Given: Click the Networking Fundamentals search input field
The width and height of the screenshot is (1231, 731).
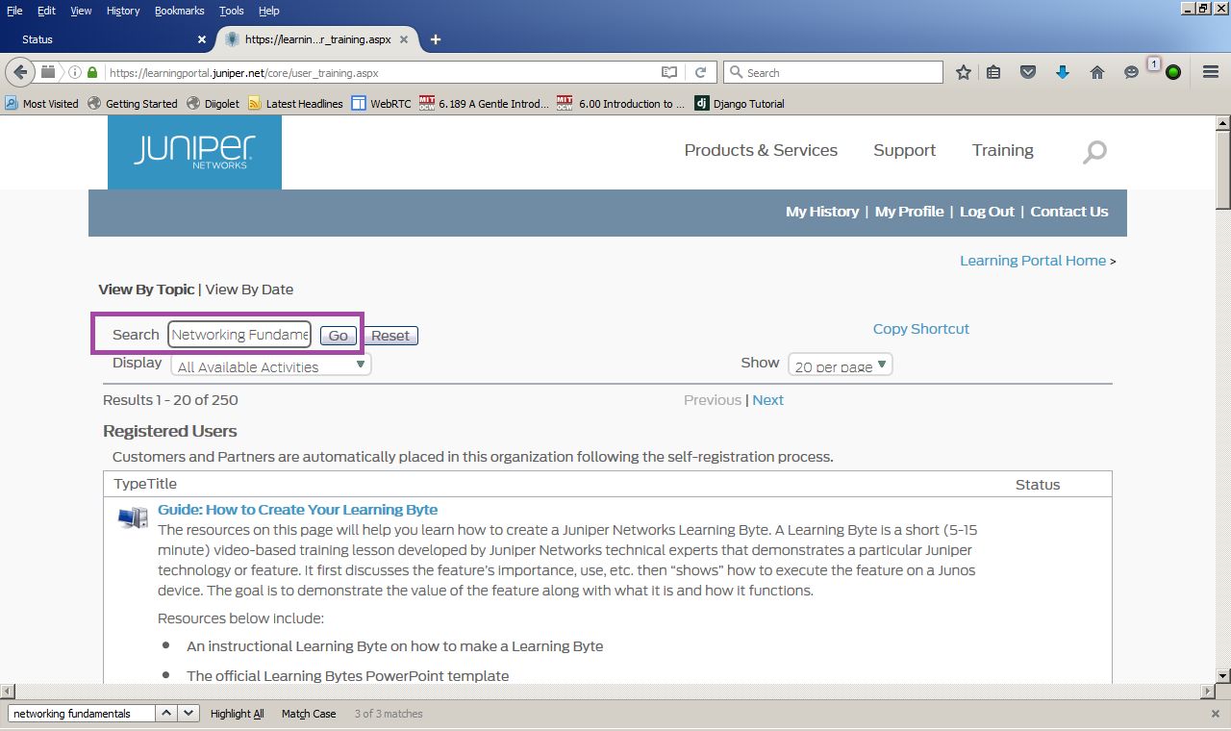Looking at the screenshot, I should 239,335.
